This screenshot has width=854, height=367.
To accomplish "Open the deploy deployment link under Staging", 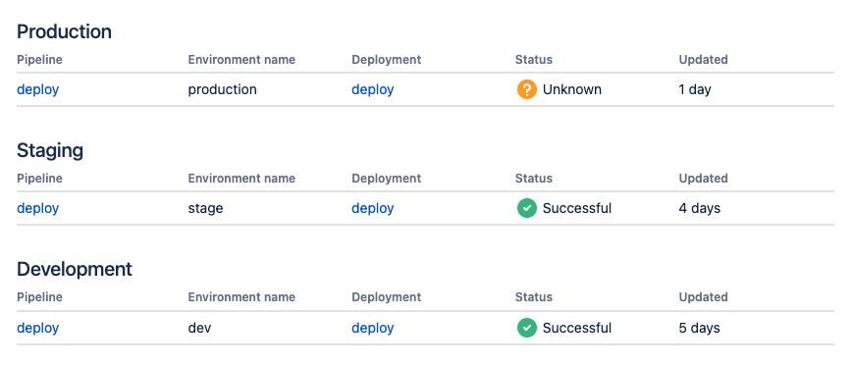I will [x=373, y=208].
